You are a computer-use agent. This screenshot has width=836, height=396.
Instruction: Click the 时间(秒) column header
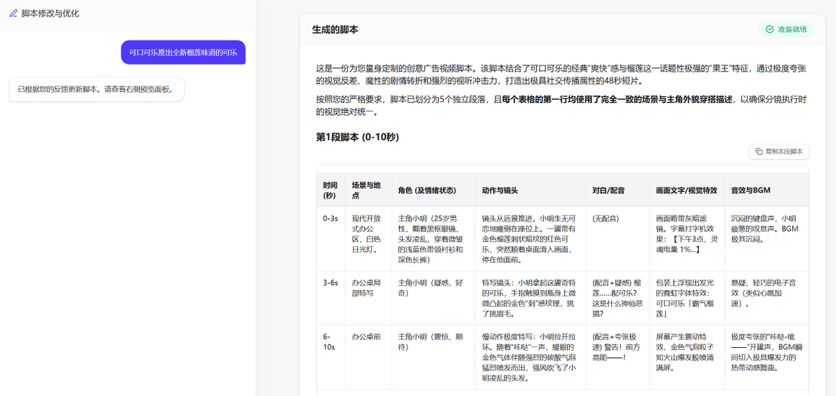point(330,190)
